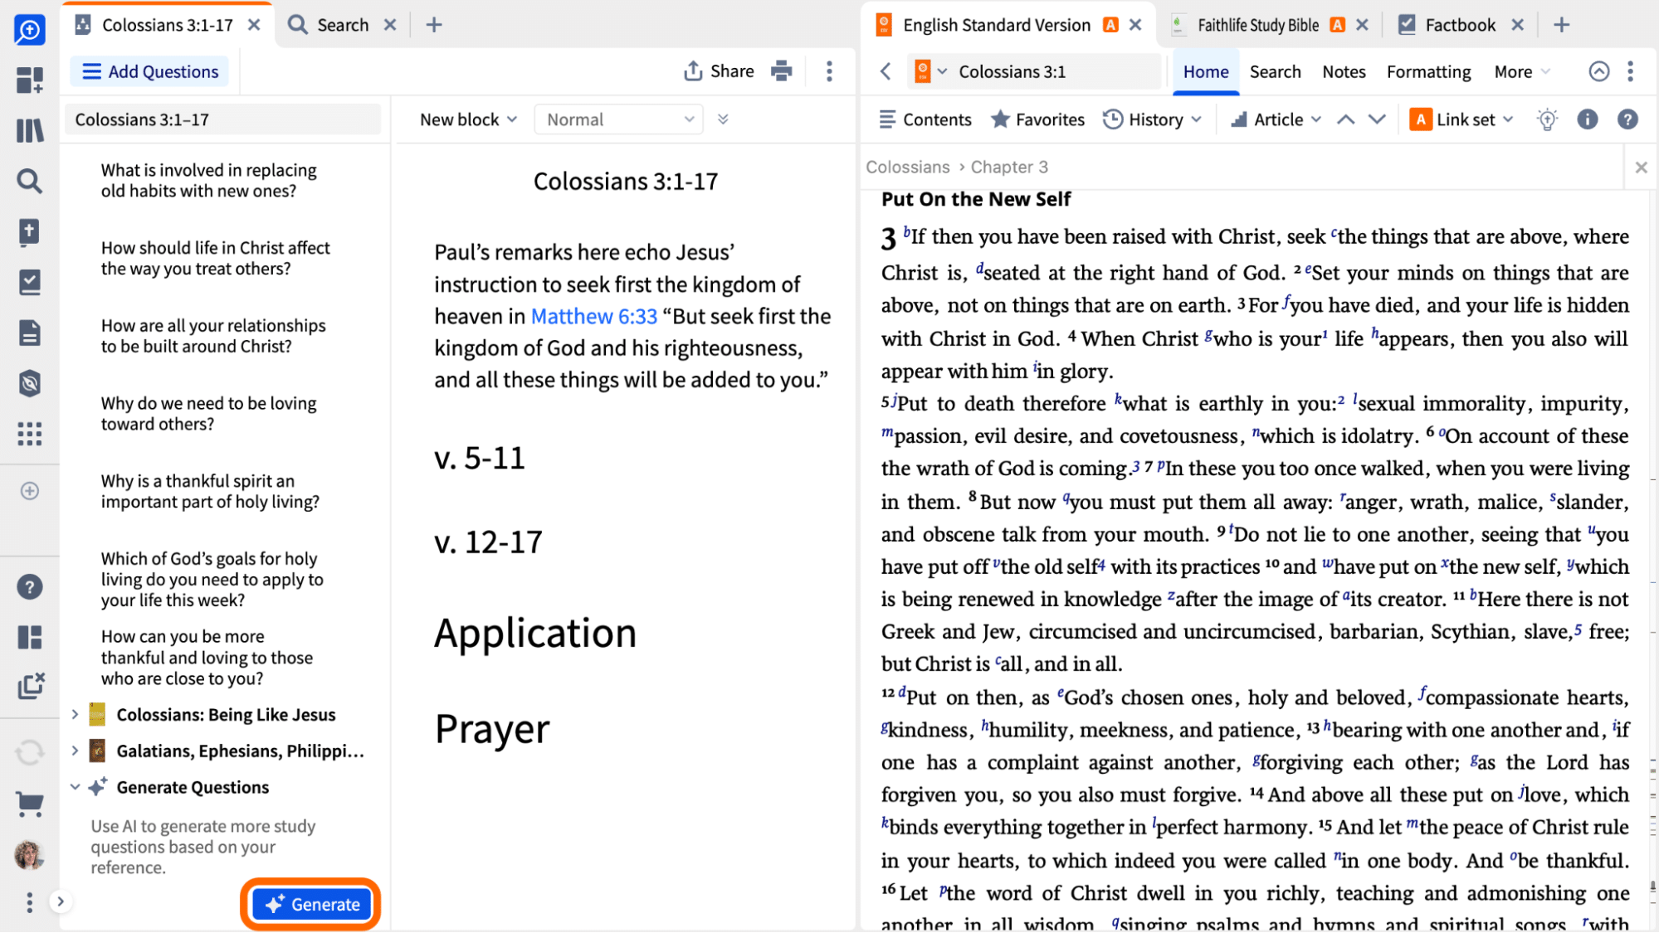Click the printer icon next to Share

(781, 71)
